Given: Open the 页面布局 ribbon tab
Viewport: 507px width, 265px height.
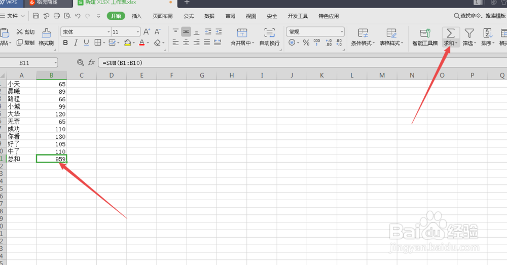Looking at the screenshot, I should (163, 16).
